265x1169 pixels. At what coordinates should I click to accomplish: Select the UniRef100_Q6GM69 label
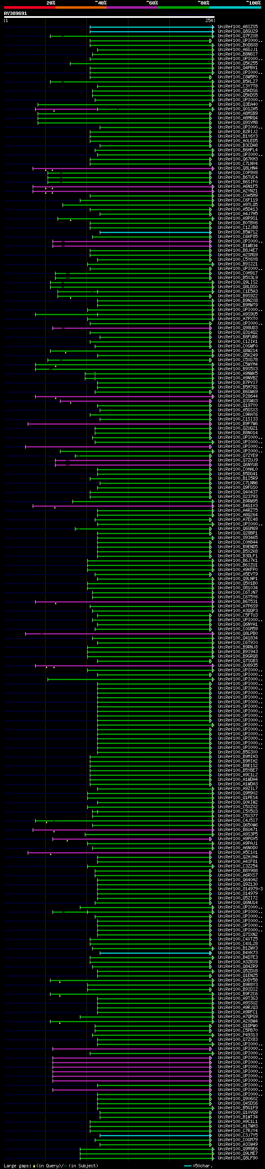(x=238, y=529)
